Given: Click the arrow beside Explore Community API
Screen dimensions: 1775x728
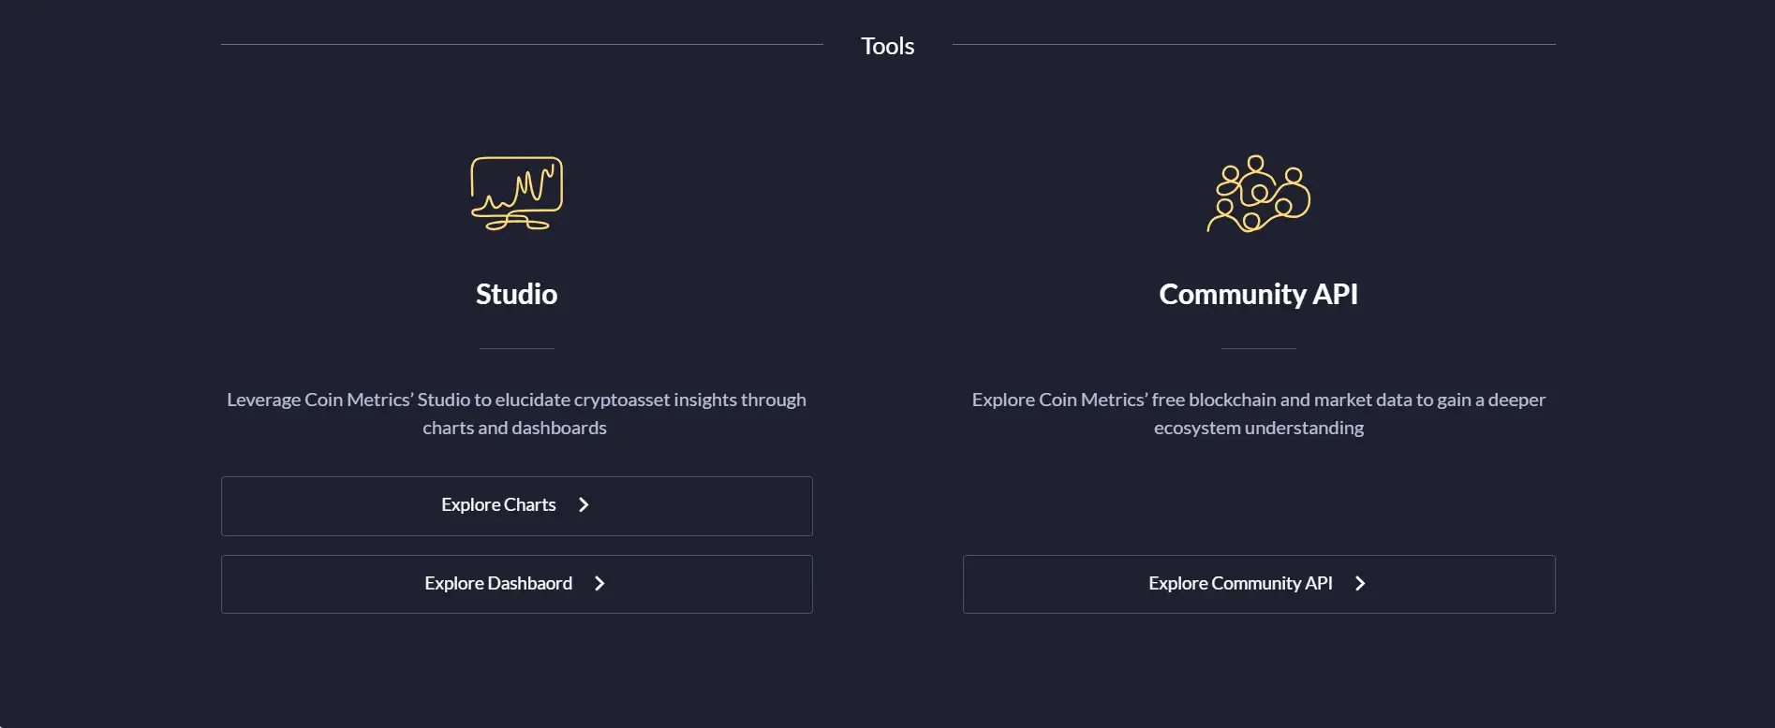Looking at the screenshot, I should 1360,584.
